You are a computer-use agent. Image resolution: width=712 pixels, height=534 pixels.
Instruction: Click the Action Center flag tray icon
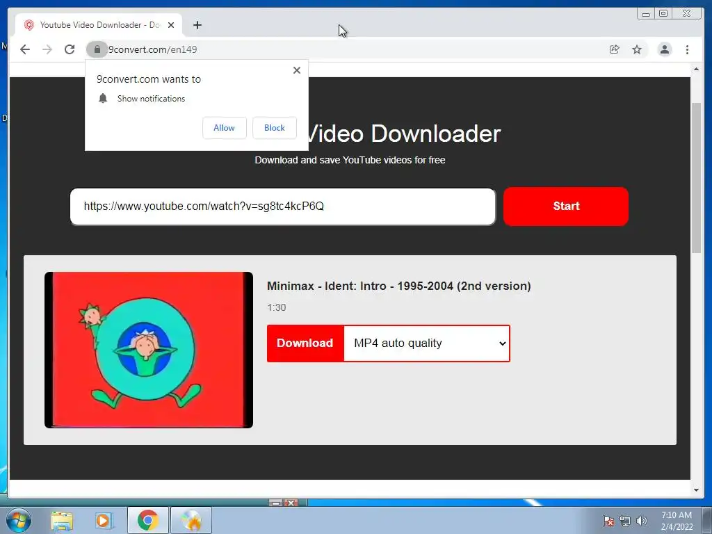click(x=608, y=521)
